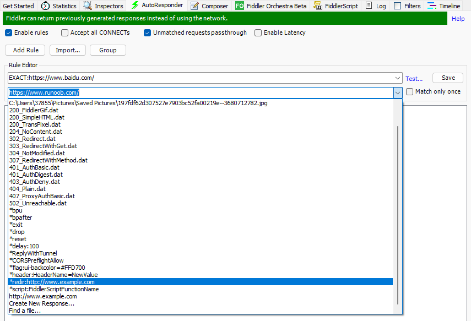Screen dimensions: 471x321
Task: Select 200_SimpleHTML.dat response
Action: (201, 117)
